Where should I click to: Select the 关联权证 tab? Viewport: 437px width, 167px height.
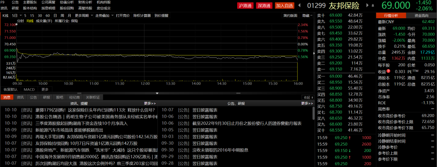(x=93, y=97)
